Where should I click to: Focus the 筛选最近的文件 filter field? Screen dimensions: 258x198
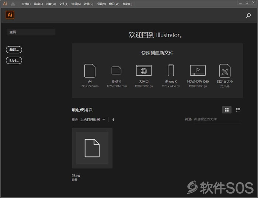[217, 119]
